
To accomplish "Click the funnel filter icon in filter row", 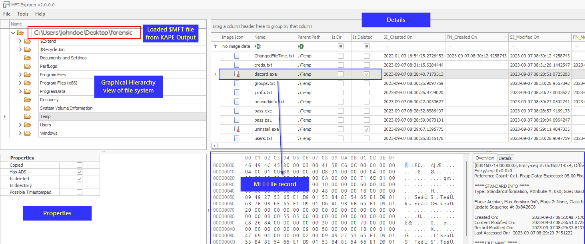I will pyautogui.click(x=216, y=46).
